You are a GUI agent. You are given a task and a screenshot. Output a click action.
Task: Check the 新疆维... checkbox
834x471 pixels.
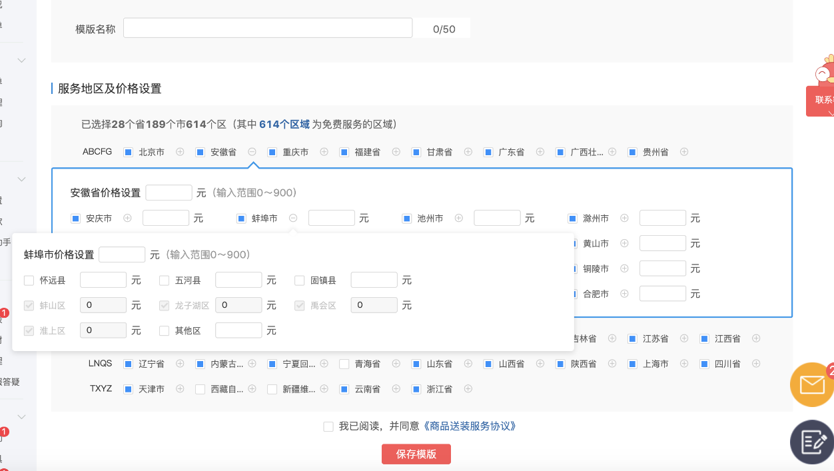[272, 389]
